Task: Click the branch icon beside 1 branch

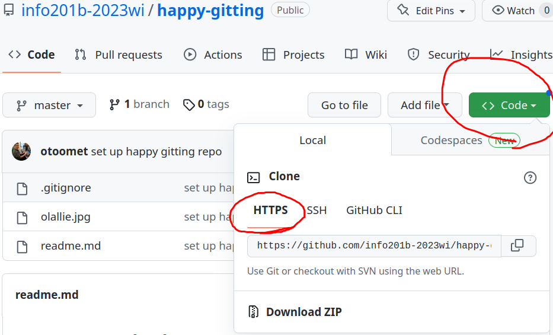Action: (114, 105)
